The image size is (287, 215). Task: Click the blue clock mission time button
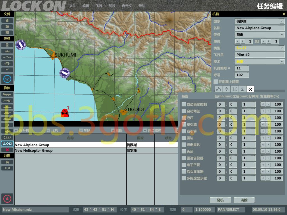(x=7, y=79)
